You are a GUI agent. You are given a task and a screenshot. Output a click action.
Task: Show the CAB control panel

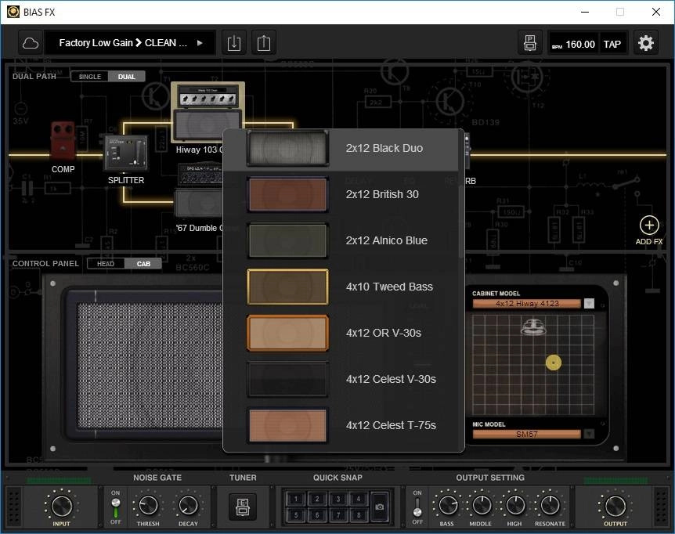tap(143, 264)
